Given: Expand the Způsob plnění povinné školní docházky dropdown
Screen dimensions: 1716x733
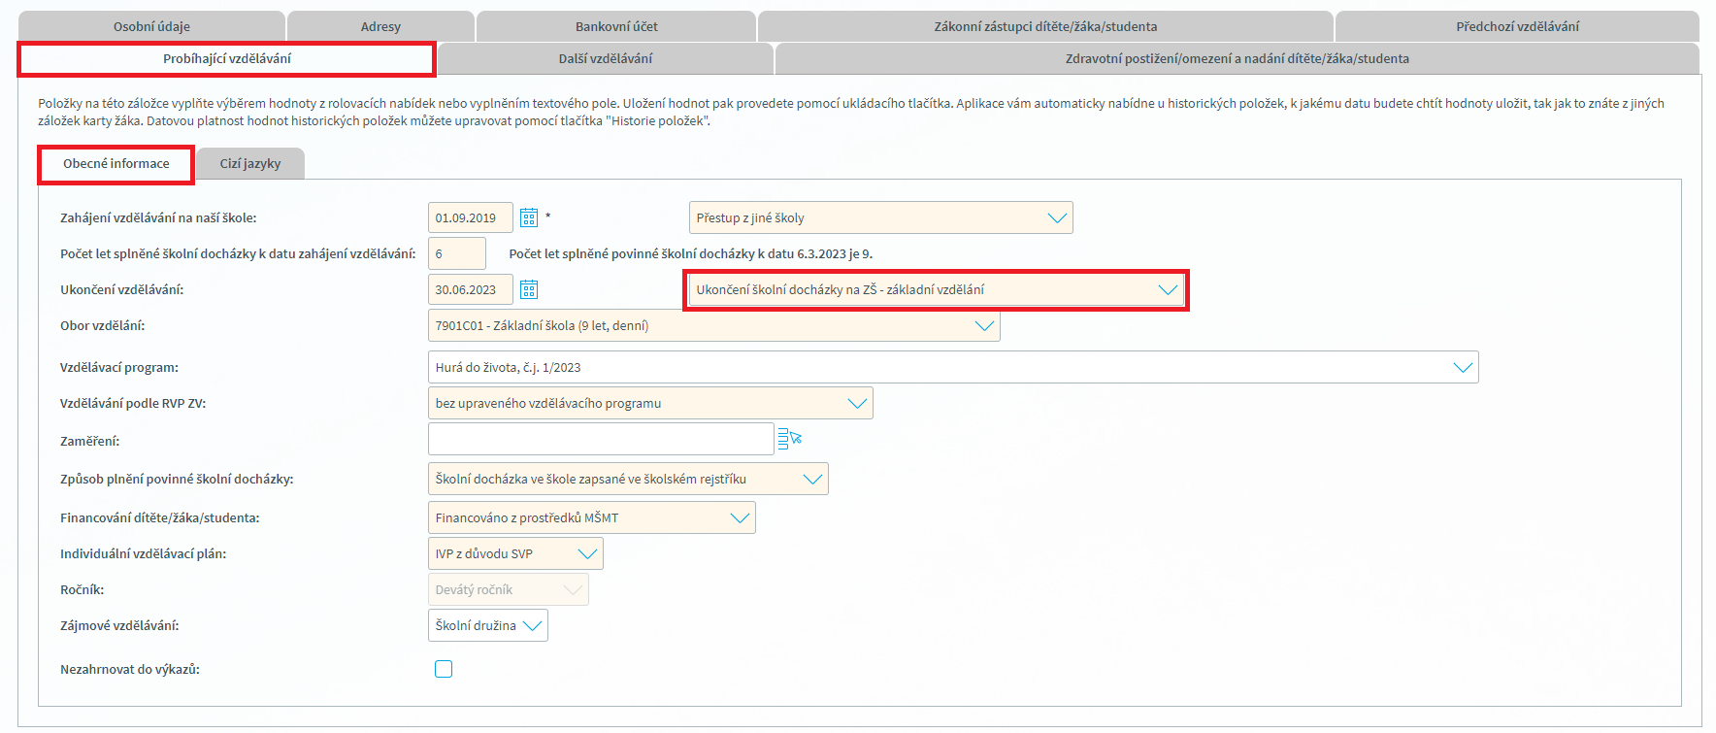Looking at the screenshot, I should click(x=628, y=479).
